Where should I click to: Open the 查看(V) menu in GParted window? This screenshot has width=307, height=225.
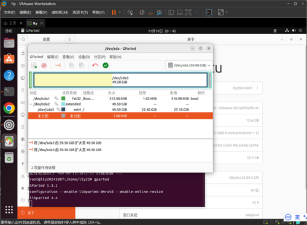click(68, 57)
